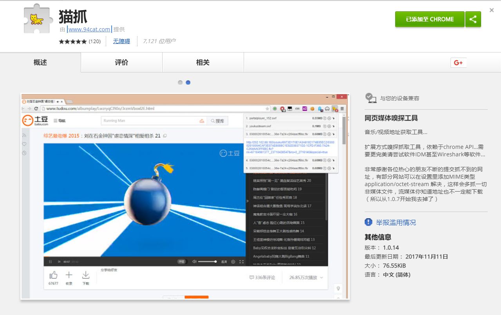Click the green 已添加至 CHROME button
501x315 pixels.
[430, 19]
